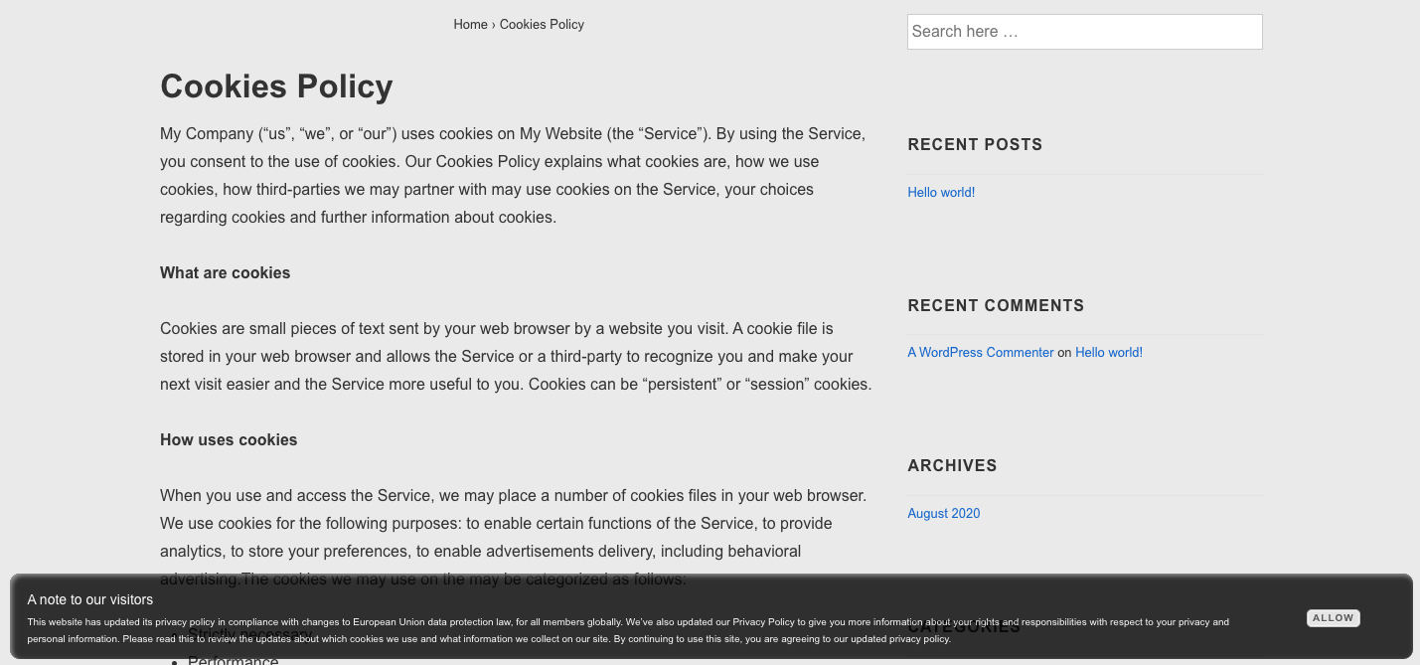Click the "Search here" input field

pos(1084,31)
